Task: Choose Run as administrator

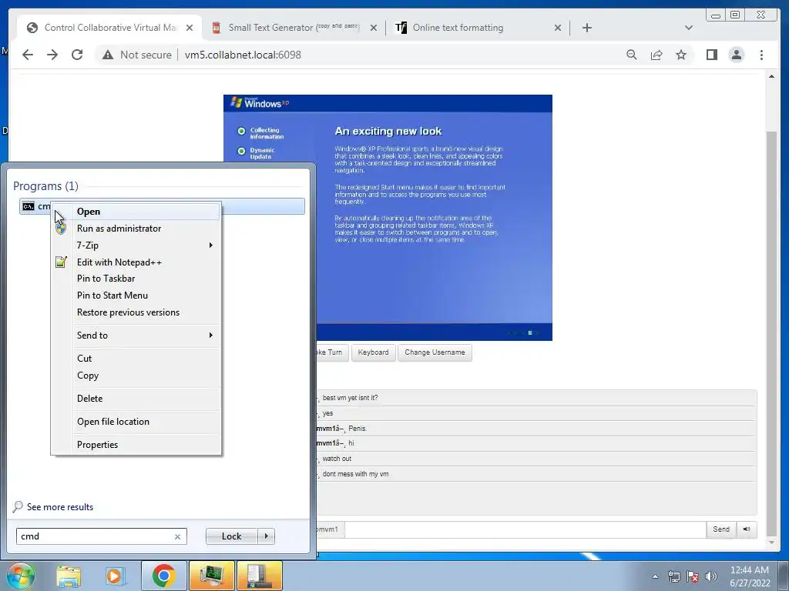Action: click(x=136, y=228)
